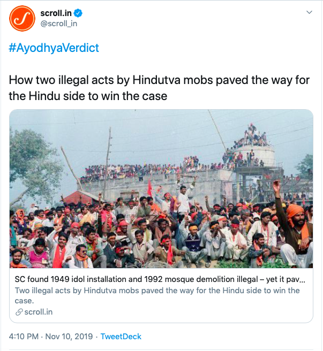Click the @scroll_in handle
The width and height of the screenshot is (323, 351).
coord(59,24)
